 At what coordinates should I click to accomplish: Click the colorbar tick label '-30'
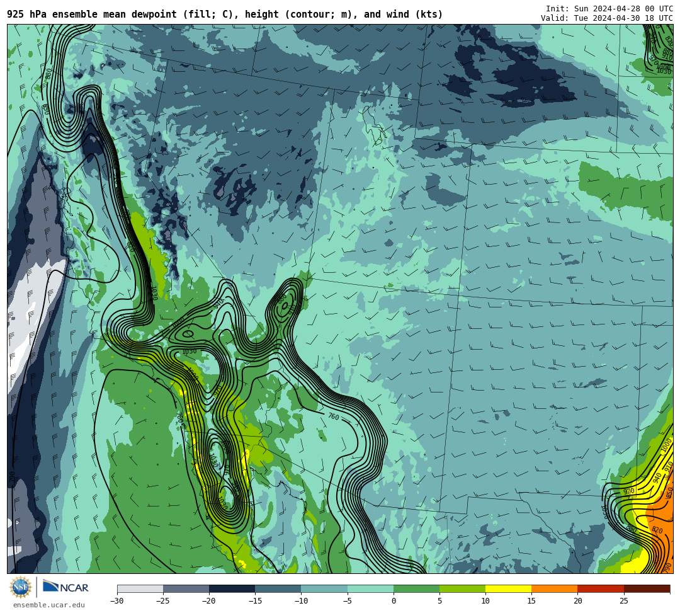click(117, 601)
